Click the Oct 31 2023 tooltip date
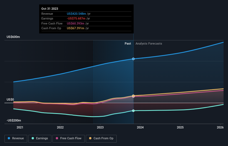228x146 pixels. pyautogui.click(x=50, y=9)
